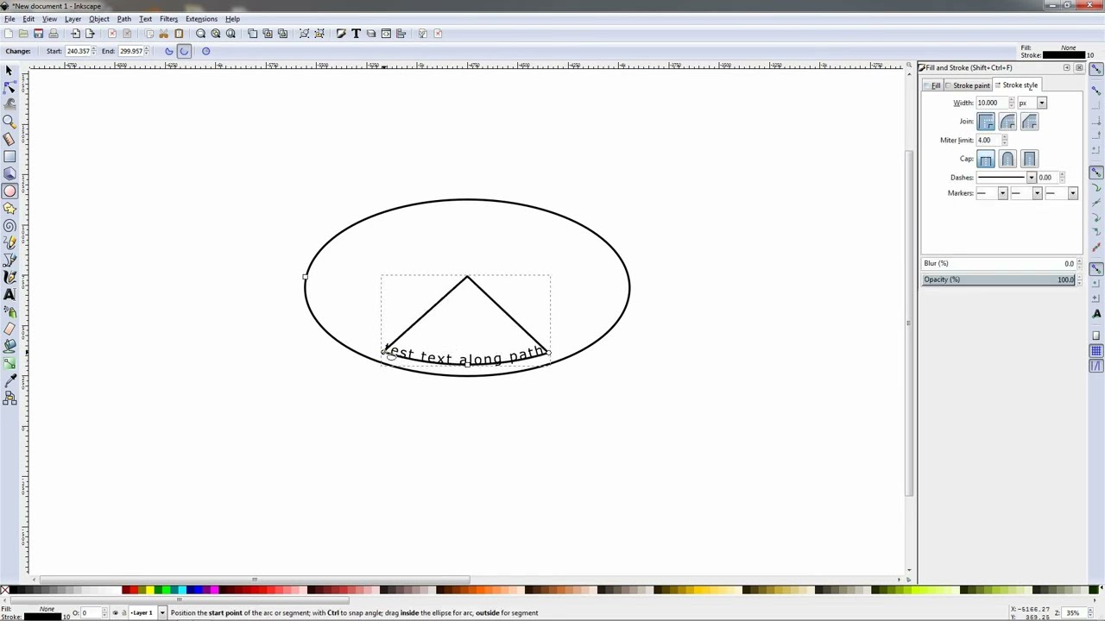Choose the Round join style
Screen dimensions: 1105x621
pos(1007,122)
